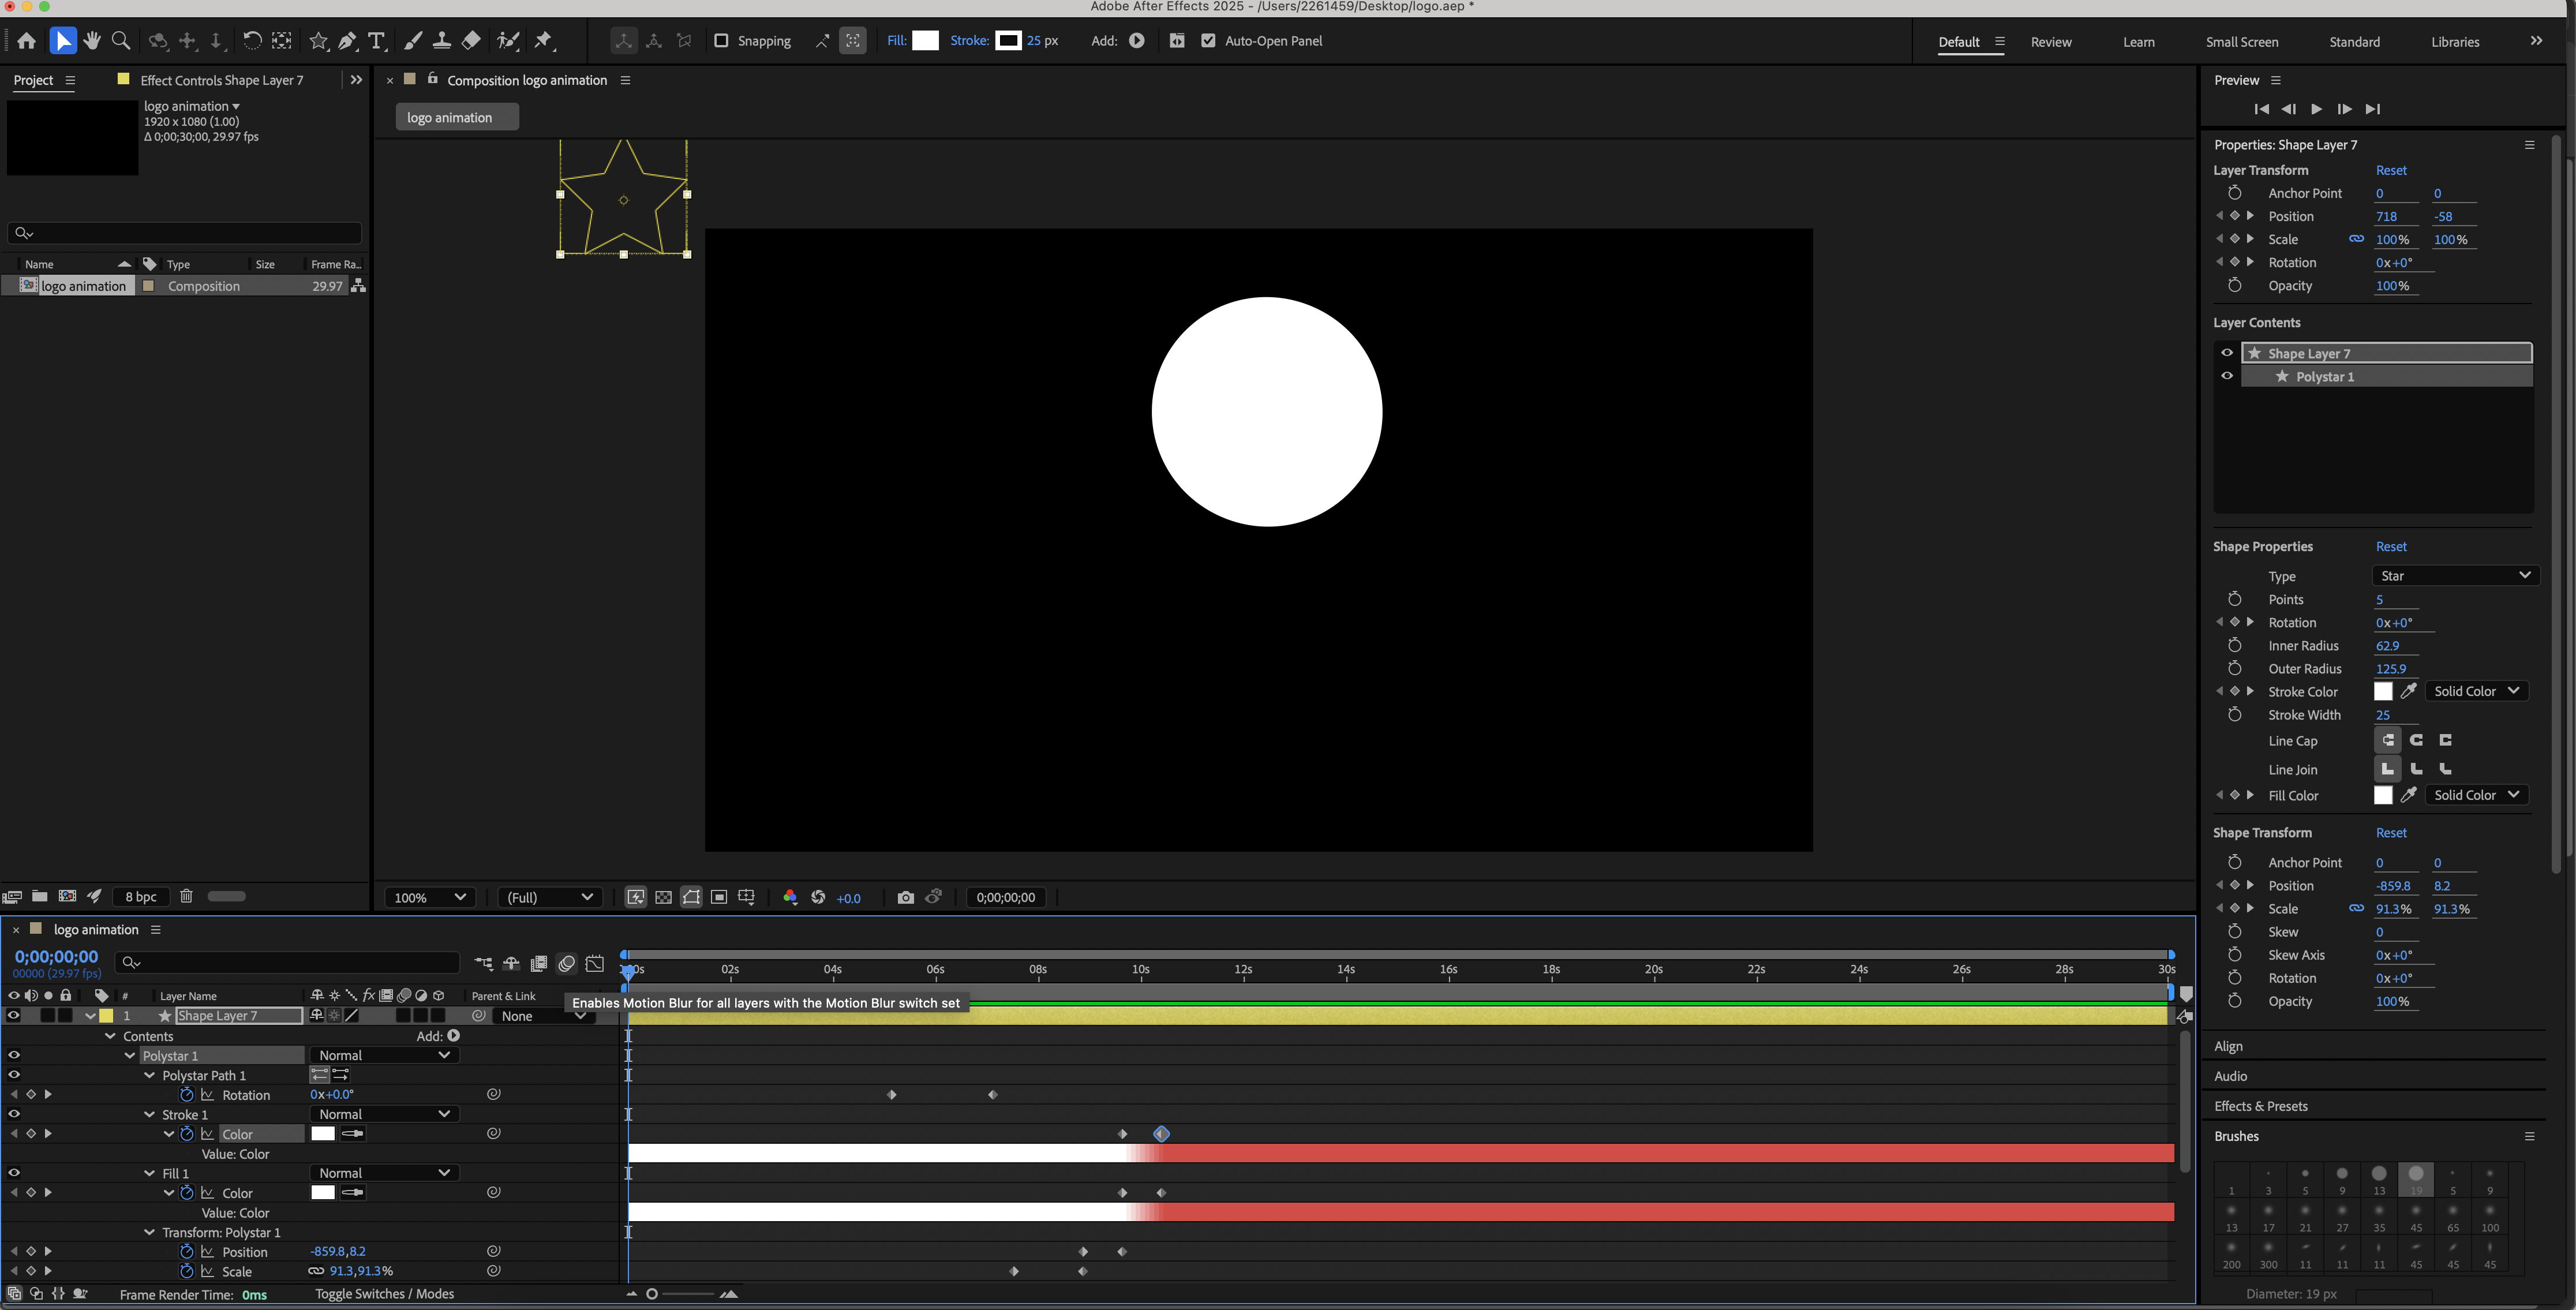This screenshot has width=2576, height=1310.
Task: Open the Fill color swatch in toolbar
Action: coord(926,41)
